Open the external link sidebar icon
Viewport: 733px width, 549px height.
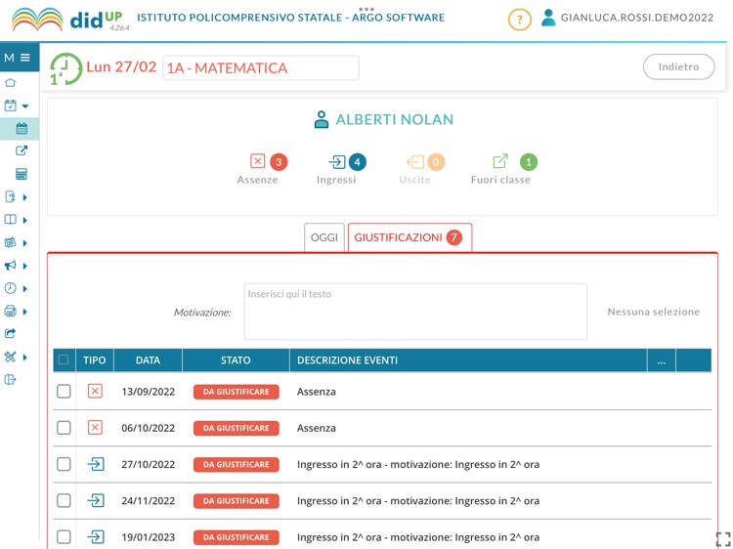pyautogui.click(x=22, y=150)
